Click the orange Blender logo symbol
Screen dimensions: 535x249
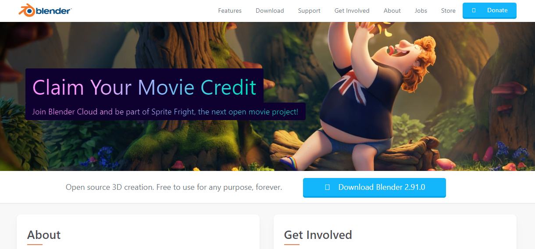coord(27,10)
